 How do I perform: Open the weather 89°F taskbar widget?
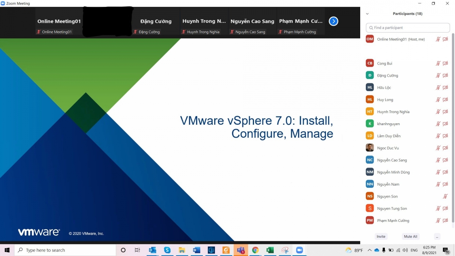(354, 250)
